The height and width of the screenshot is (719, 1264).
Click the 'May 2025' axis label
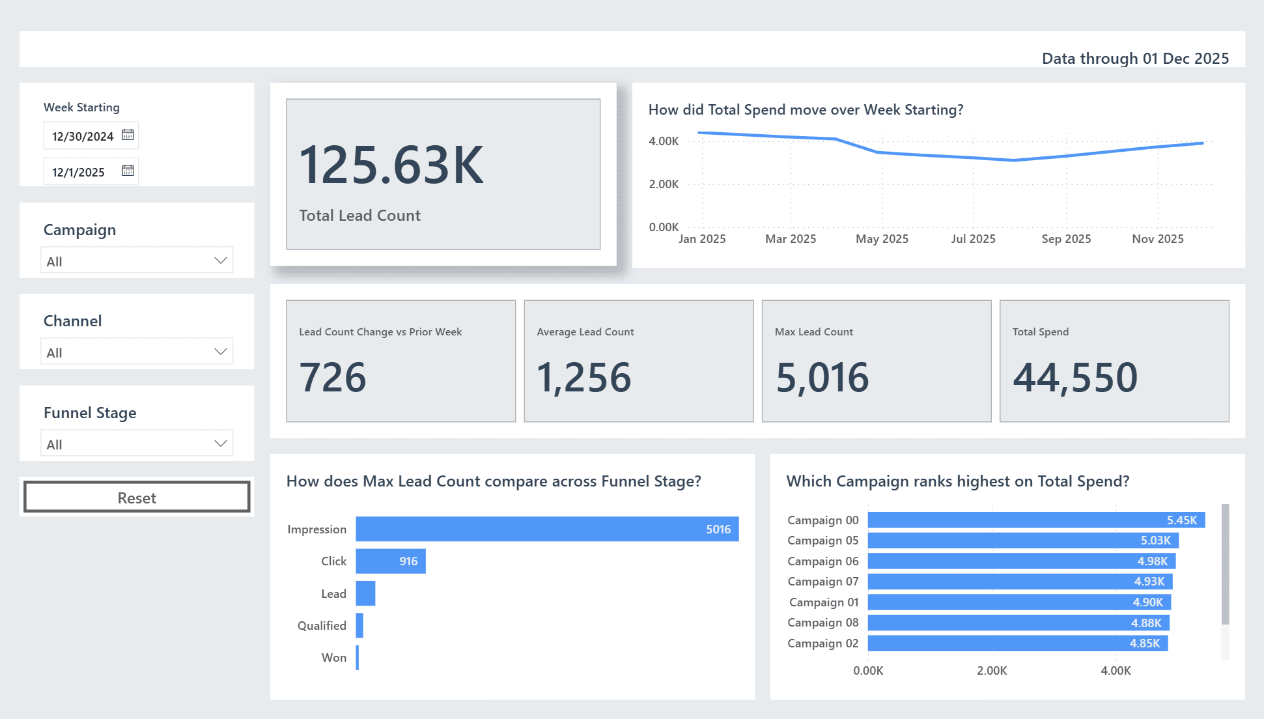[x=882, y=238]
